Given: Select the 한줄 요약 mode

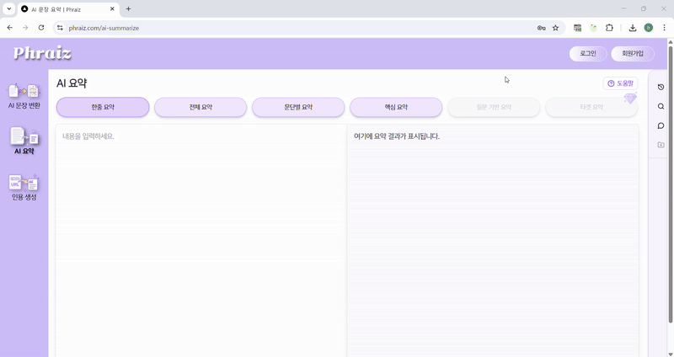Looking at the screenshot, I should [103, 107].
